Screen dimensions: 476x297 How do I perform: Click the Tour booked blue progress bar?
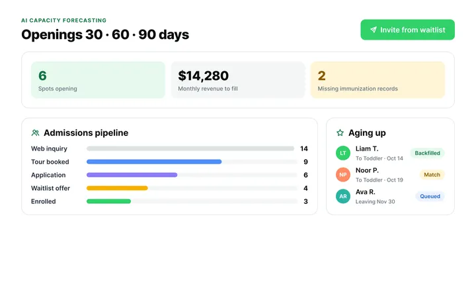click(x=154, y=162)
